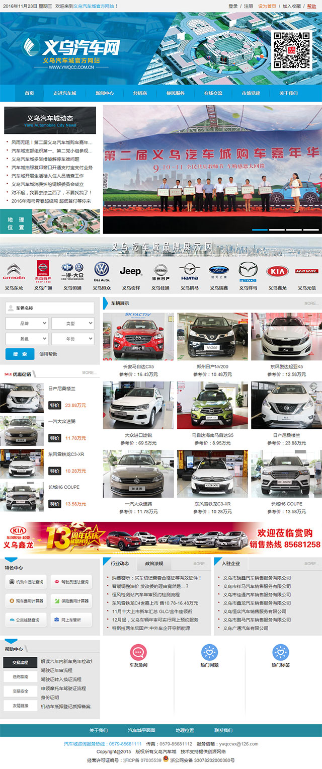The height and width of the screenshot is (769, 322).
Task: Click the 热门标签 blue icon
Action: coord(281,652)
